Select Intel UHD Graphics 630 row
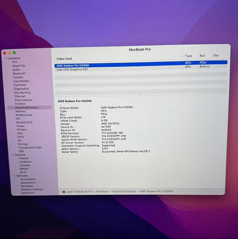Viewport: 238px width, 239px height. click(x=141, y=68)
